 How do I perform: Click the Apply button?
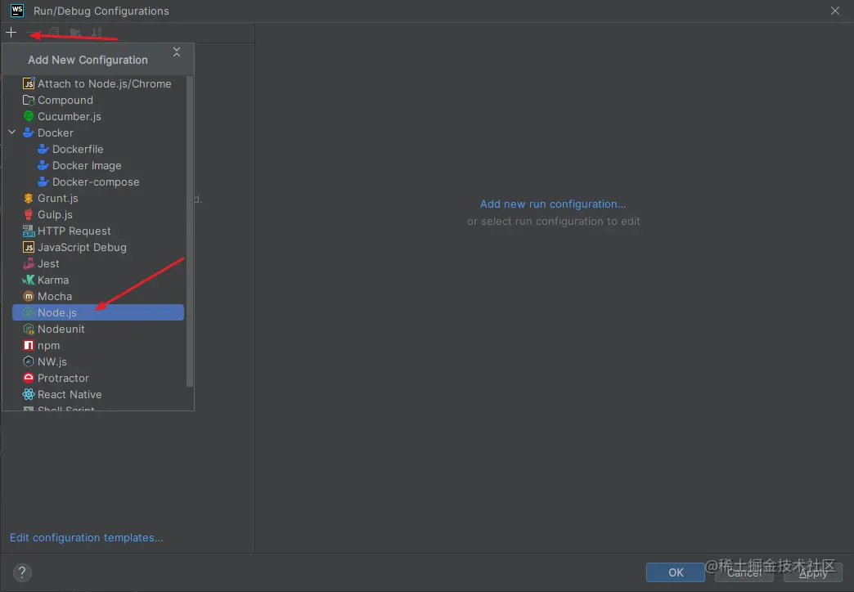[812, 572]
